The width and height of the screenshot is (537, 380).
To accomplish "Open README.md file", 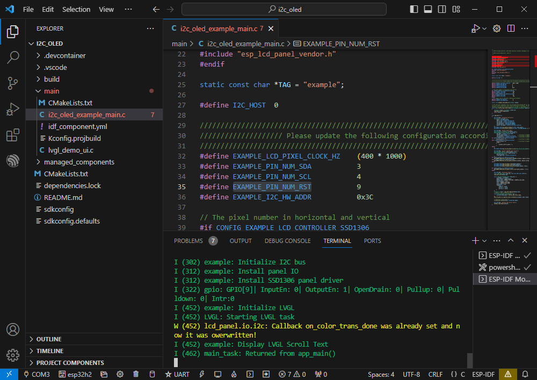I will (94, 197).
